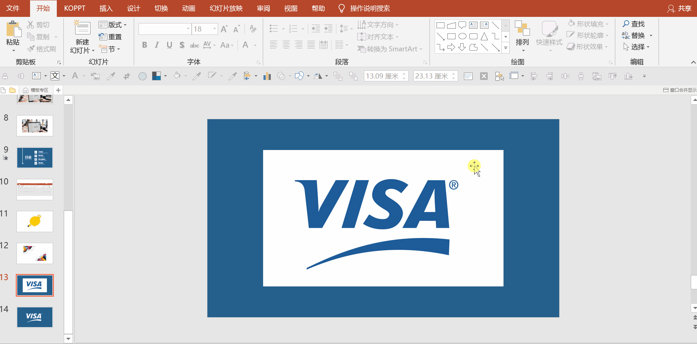Click the Find (查找) magnifier icon

(x=626, y=24)
